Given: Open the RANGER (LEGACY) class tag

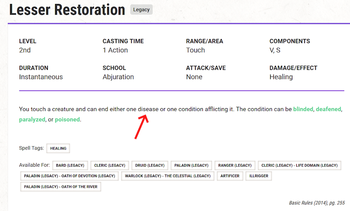Looking at the screenshot, I should [x=235, y=165].
